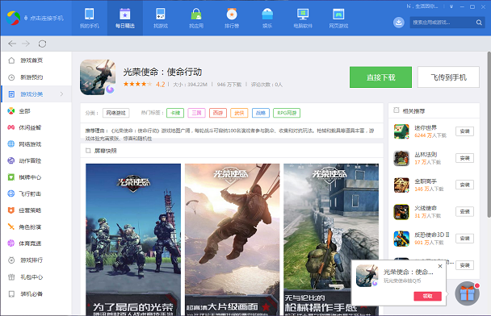Image resolution: width=491 pixels, height=316 pixels.
Task: Click the pink 三国 tag
Action: (196, 113)
